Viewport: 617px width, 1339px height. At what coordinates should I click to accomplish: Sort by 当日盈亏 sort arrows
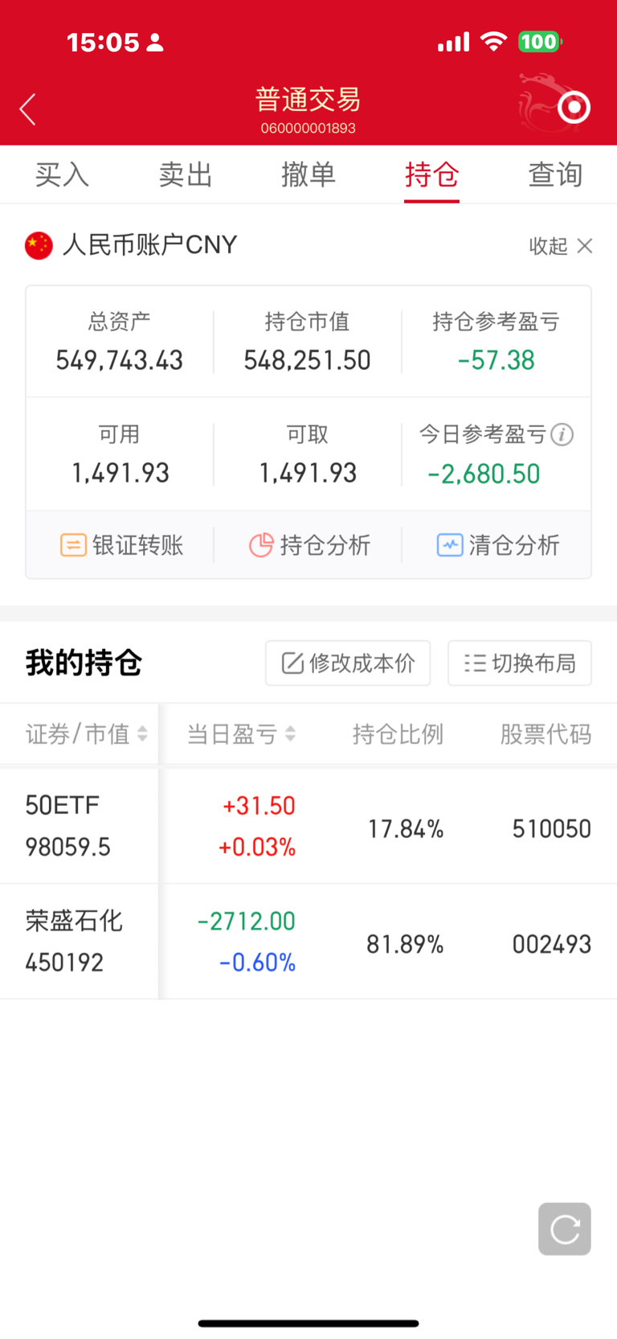pos(290,733)
